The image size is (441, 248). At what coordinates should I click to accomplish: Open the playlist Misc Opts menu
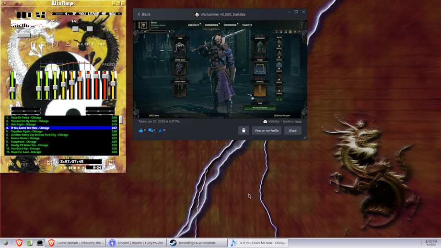pyautogui.click(x=51, y=163)
